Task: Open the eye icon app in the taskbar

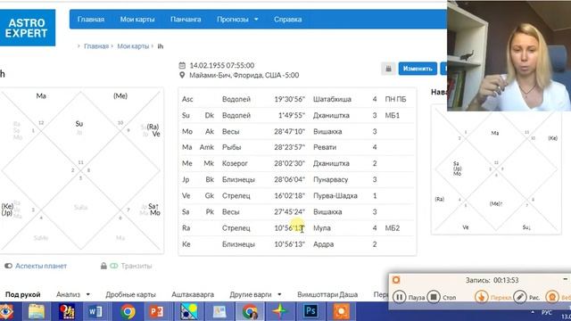Action: pos(6,311)
